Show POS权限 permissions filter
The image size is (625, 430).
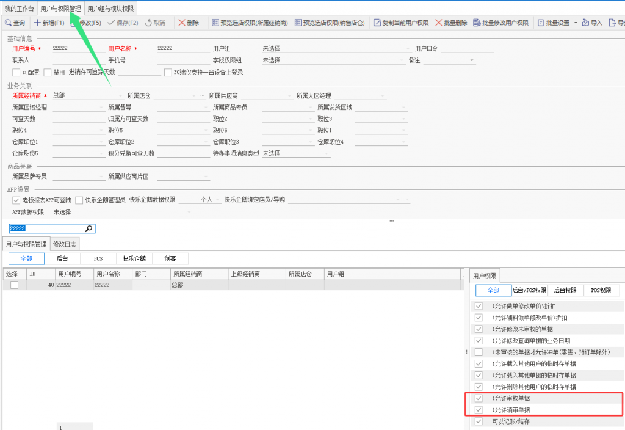(601, 290)
